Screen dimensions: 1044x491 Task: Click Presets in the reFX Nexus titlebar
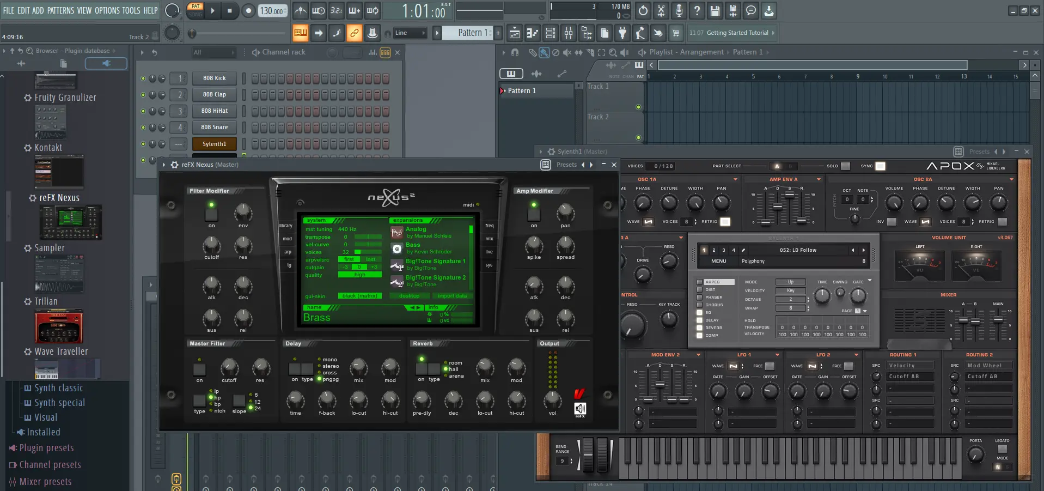566,165
